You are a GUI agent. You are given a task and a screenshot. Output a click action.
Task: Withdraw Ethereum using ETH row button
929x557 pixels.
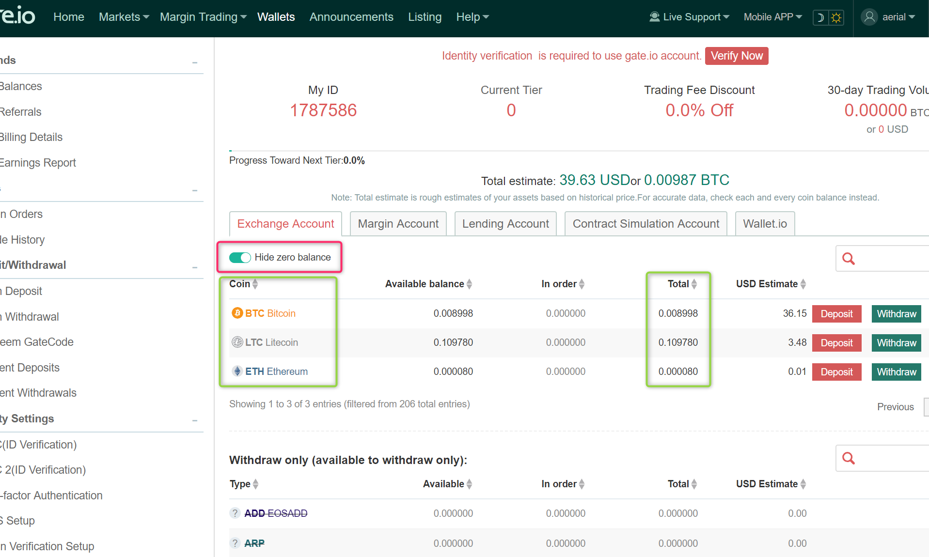pos(896,372)
